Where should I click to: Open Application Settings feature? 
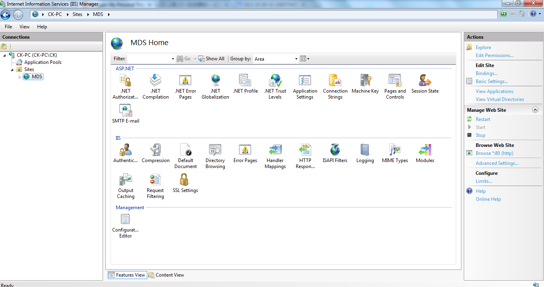[305, 87]
